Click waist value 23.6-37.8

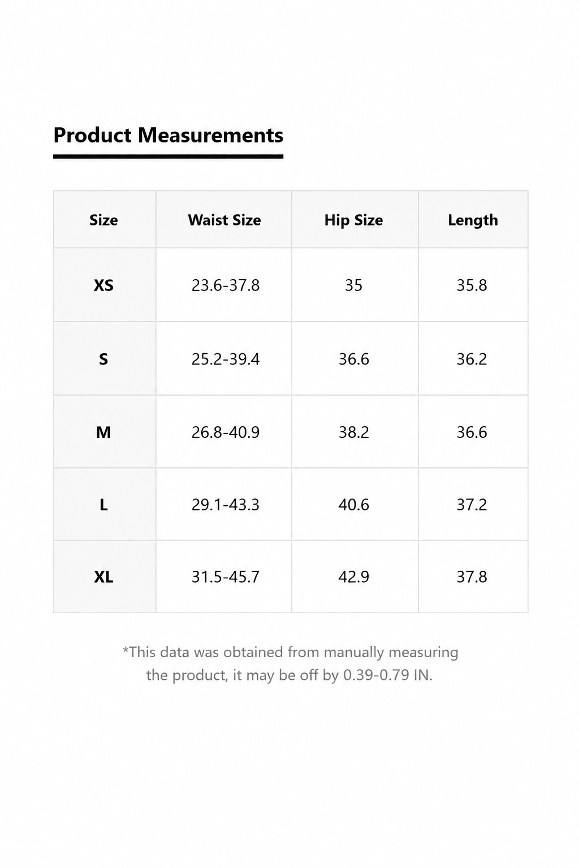(226, 285)
